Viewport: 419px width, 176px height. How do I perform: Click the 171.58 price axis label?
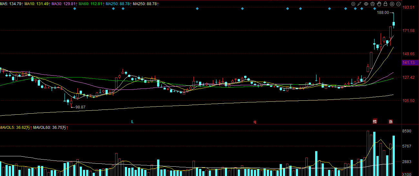[x=408, y=31]
